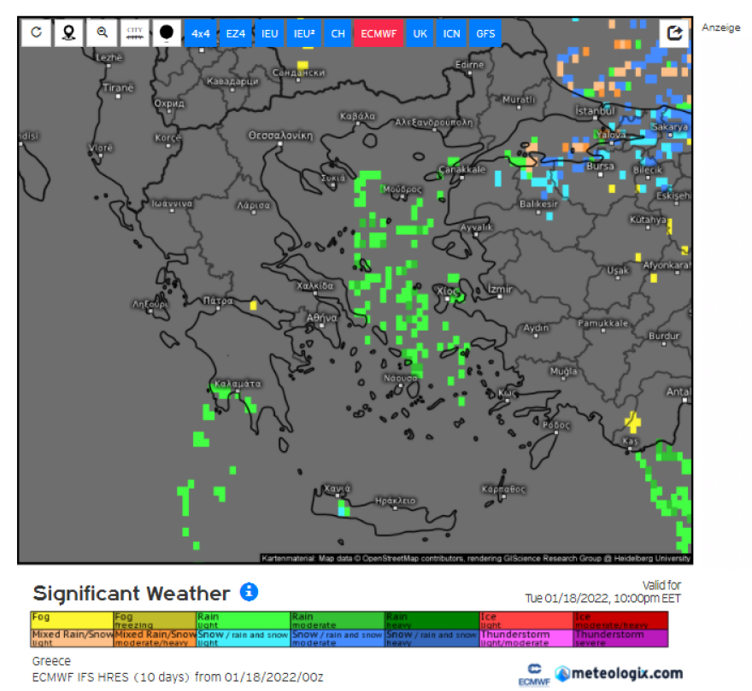This screenshot has width=752, height=691.
Task: Click the Thunderstorm severe legend swatch
Action: [x=620, y=638]
